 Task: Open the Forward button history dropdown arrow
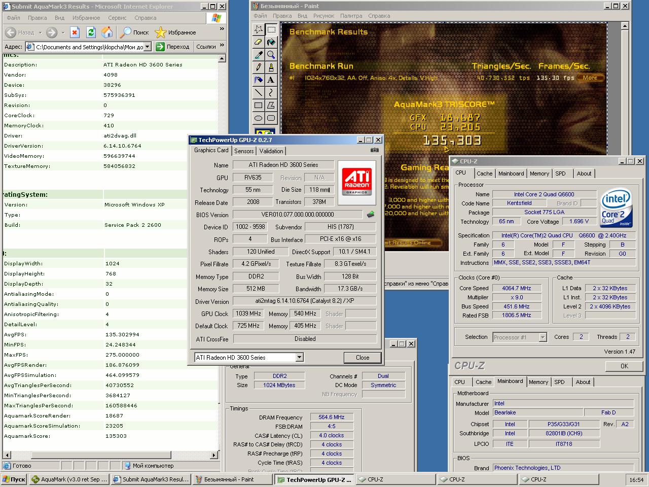point(63,32)
